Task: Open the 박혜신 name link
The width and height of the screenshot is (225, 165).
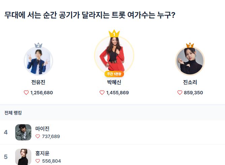Action: click(x=114, y=82)
